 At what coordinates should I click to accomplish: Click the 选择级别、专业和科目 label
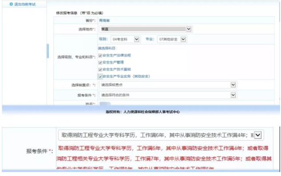(x=76, y=57)
